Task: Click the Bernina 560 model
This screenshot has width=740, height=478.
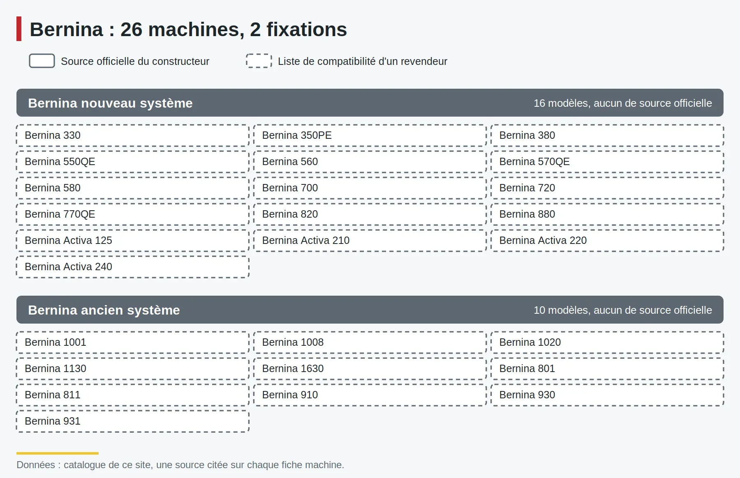Action: tap(370, 162)
